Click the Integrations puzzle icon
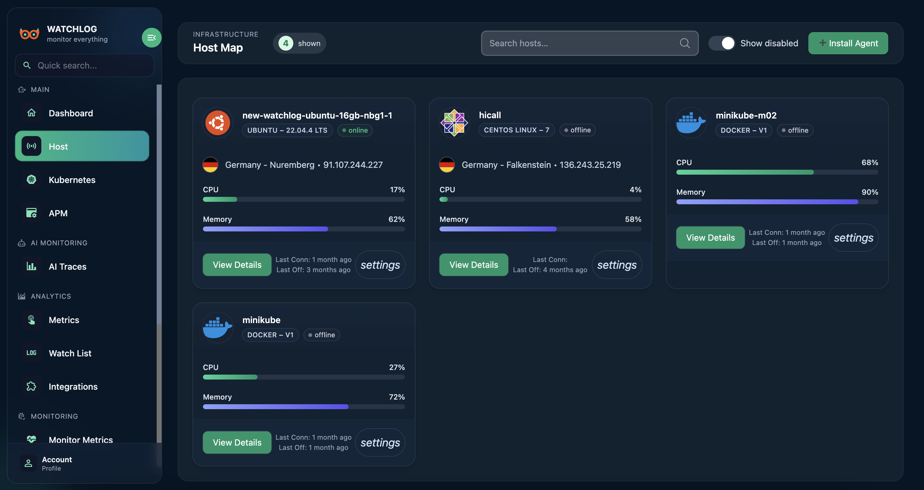This screenshot has width=924, height=490. tap(31, 386)
